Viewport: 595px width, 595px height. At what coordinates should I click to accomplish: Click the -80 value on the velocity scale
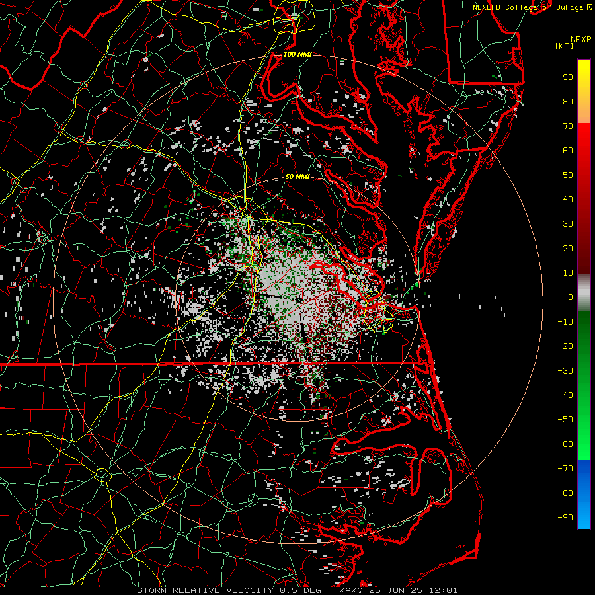[565, 493]
